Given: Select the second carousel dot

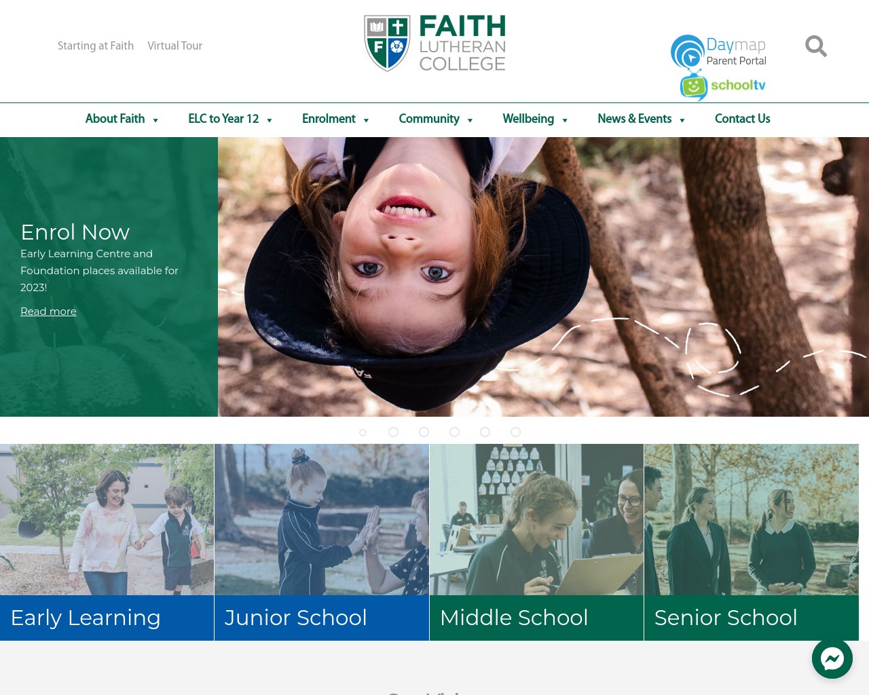Looking at the screenshot, I should click(x=393, y=432).
